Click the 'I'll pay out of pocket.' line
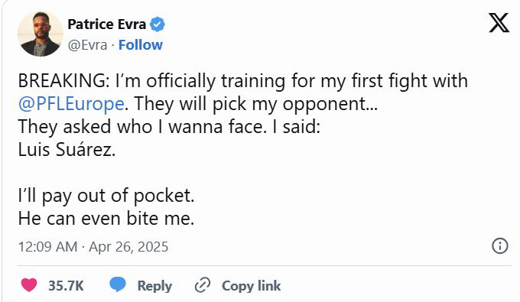The image size is (520, 302). (x=106, y=196)
